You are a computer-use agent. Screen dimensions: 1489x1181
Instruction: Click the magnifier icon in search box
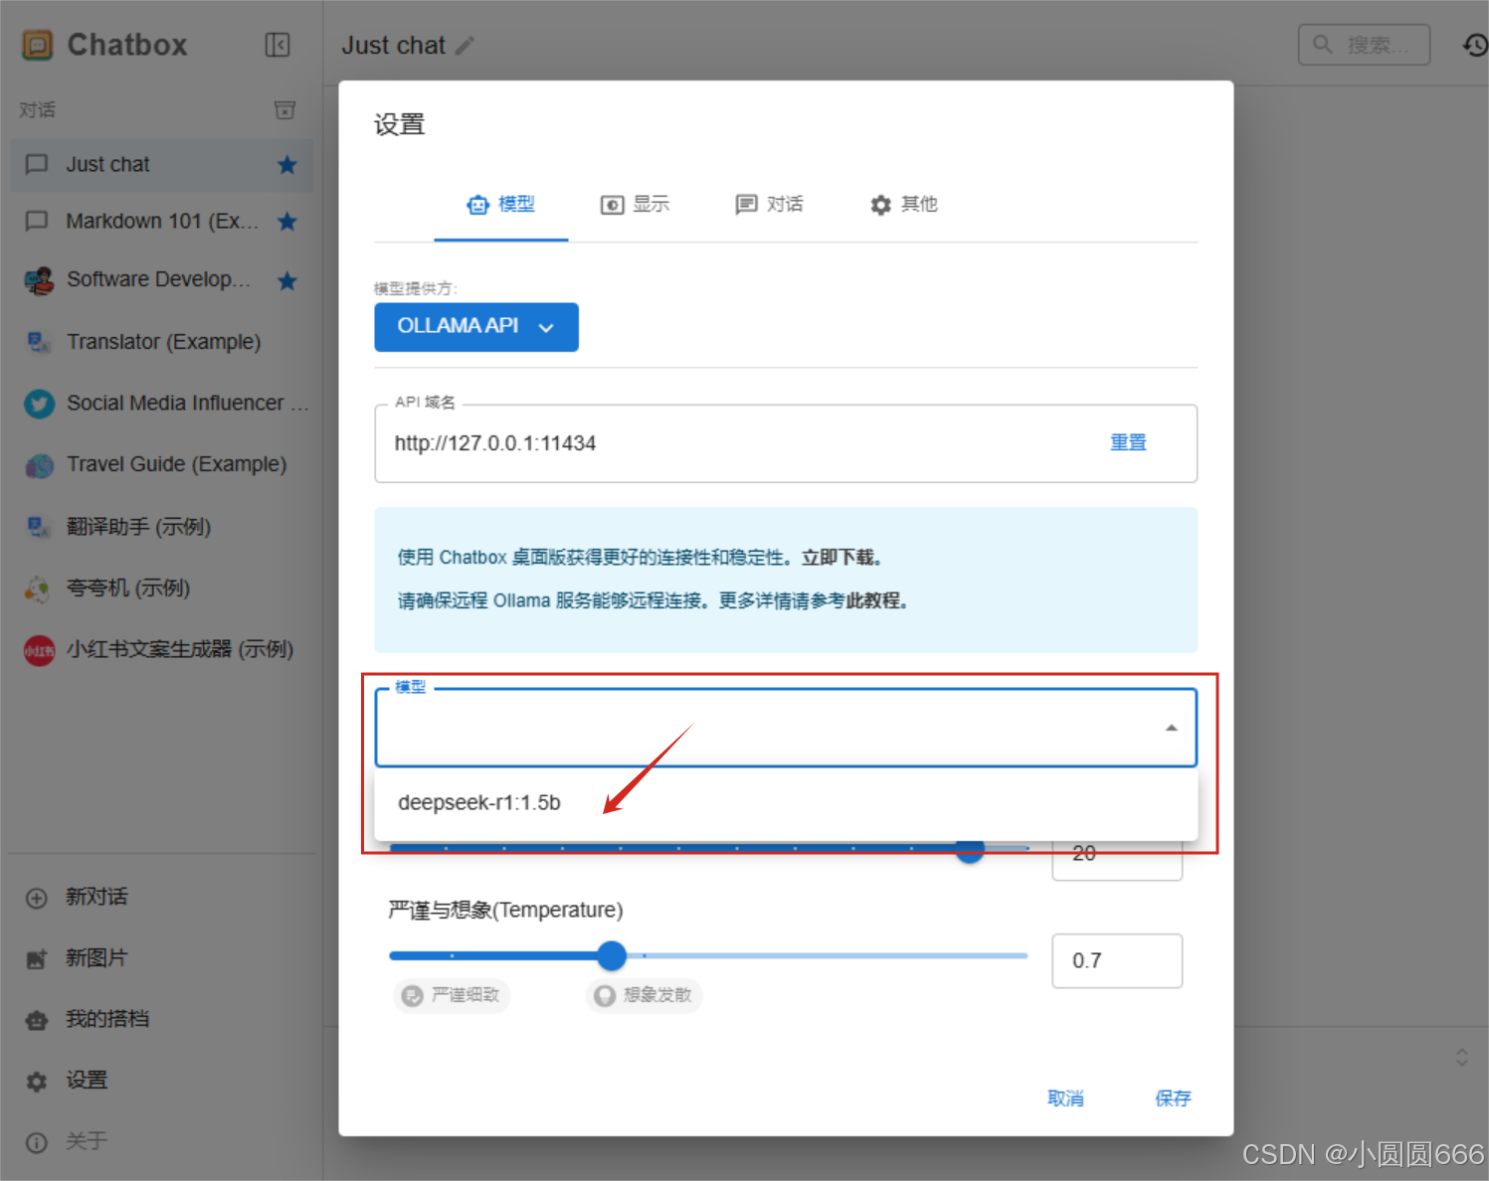[x=1323, y=45]
